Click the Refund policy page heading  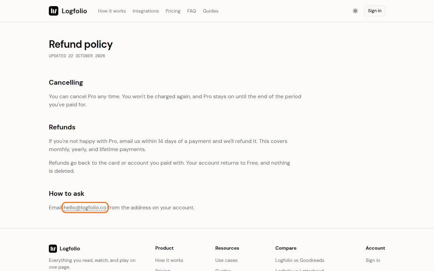tap(81, 44)
